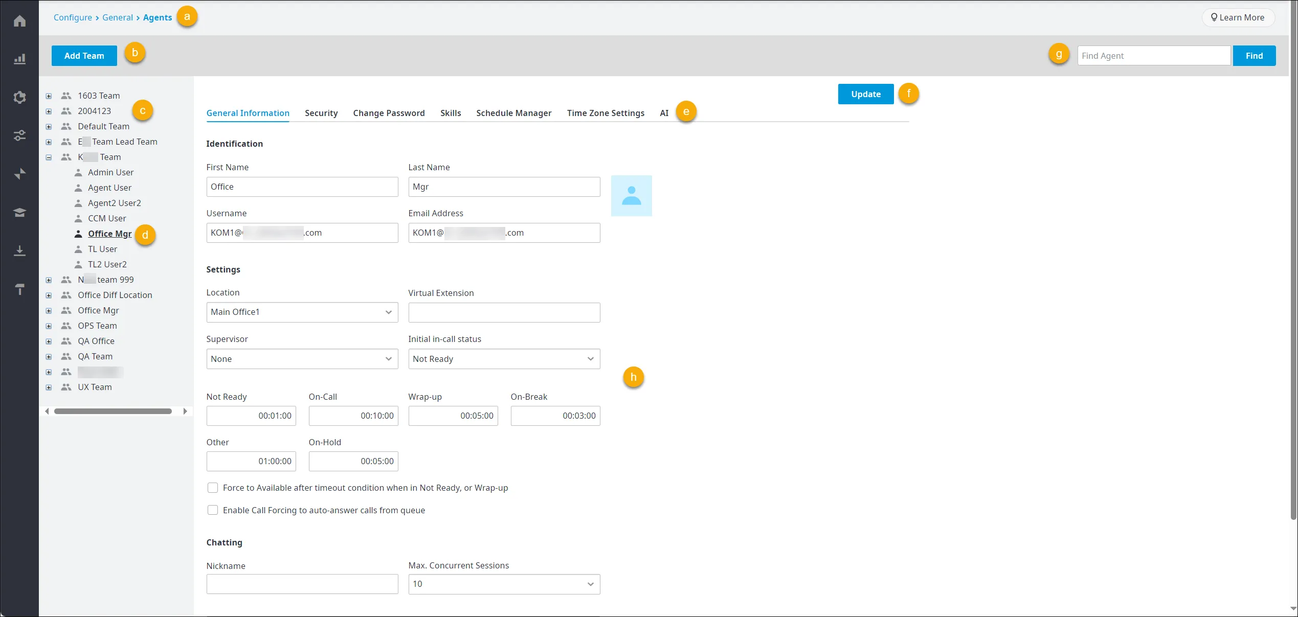Click the Virtual Extension input field
This screenshot has width=1298, height=617.
[x=504, y=312]
